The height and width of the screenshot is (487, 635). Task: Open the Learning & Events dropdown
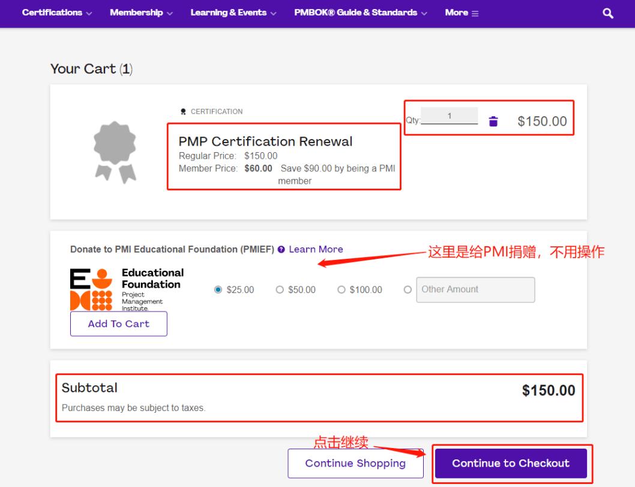click(233, 13)
